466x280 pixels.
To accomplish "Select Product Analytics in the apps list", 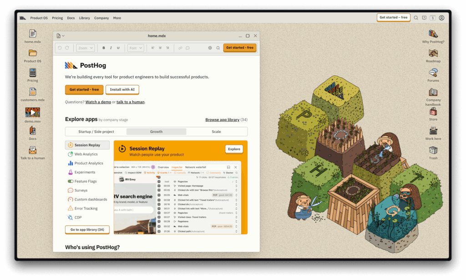I will (x=87, y=163).
